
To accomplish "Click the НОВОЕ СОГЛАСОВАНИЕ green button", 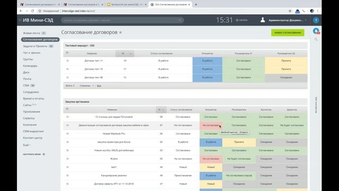I will pyautogui.click(x=288, y=33).
